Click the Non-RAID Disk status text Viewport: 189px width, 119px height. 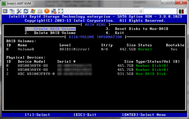[151, 74]
